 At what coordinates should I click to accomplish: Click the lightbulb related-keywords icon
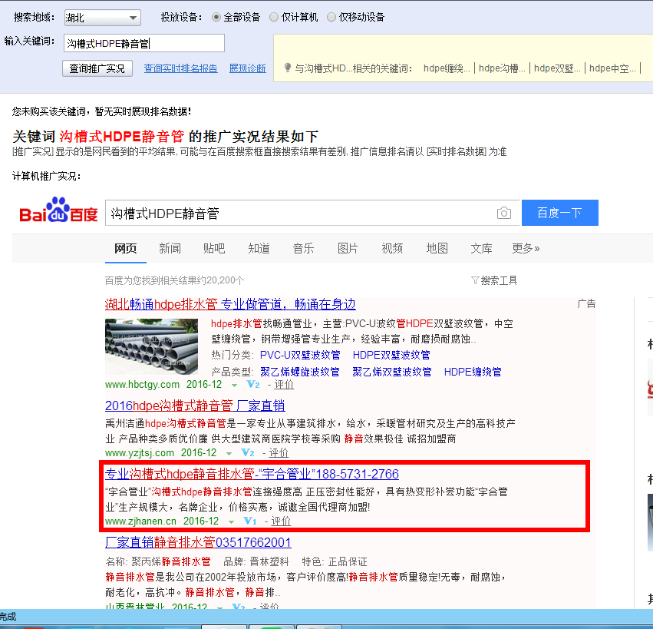(287, 68)
